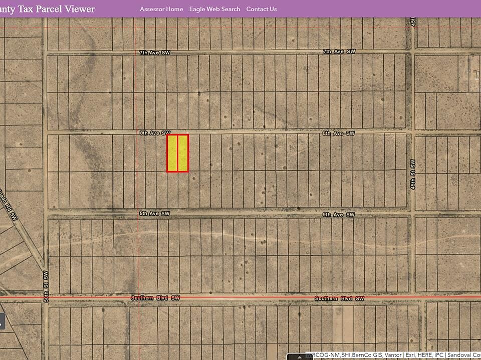Select the right yellow highlighted parcel

[x=183, y=153]
